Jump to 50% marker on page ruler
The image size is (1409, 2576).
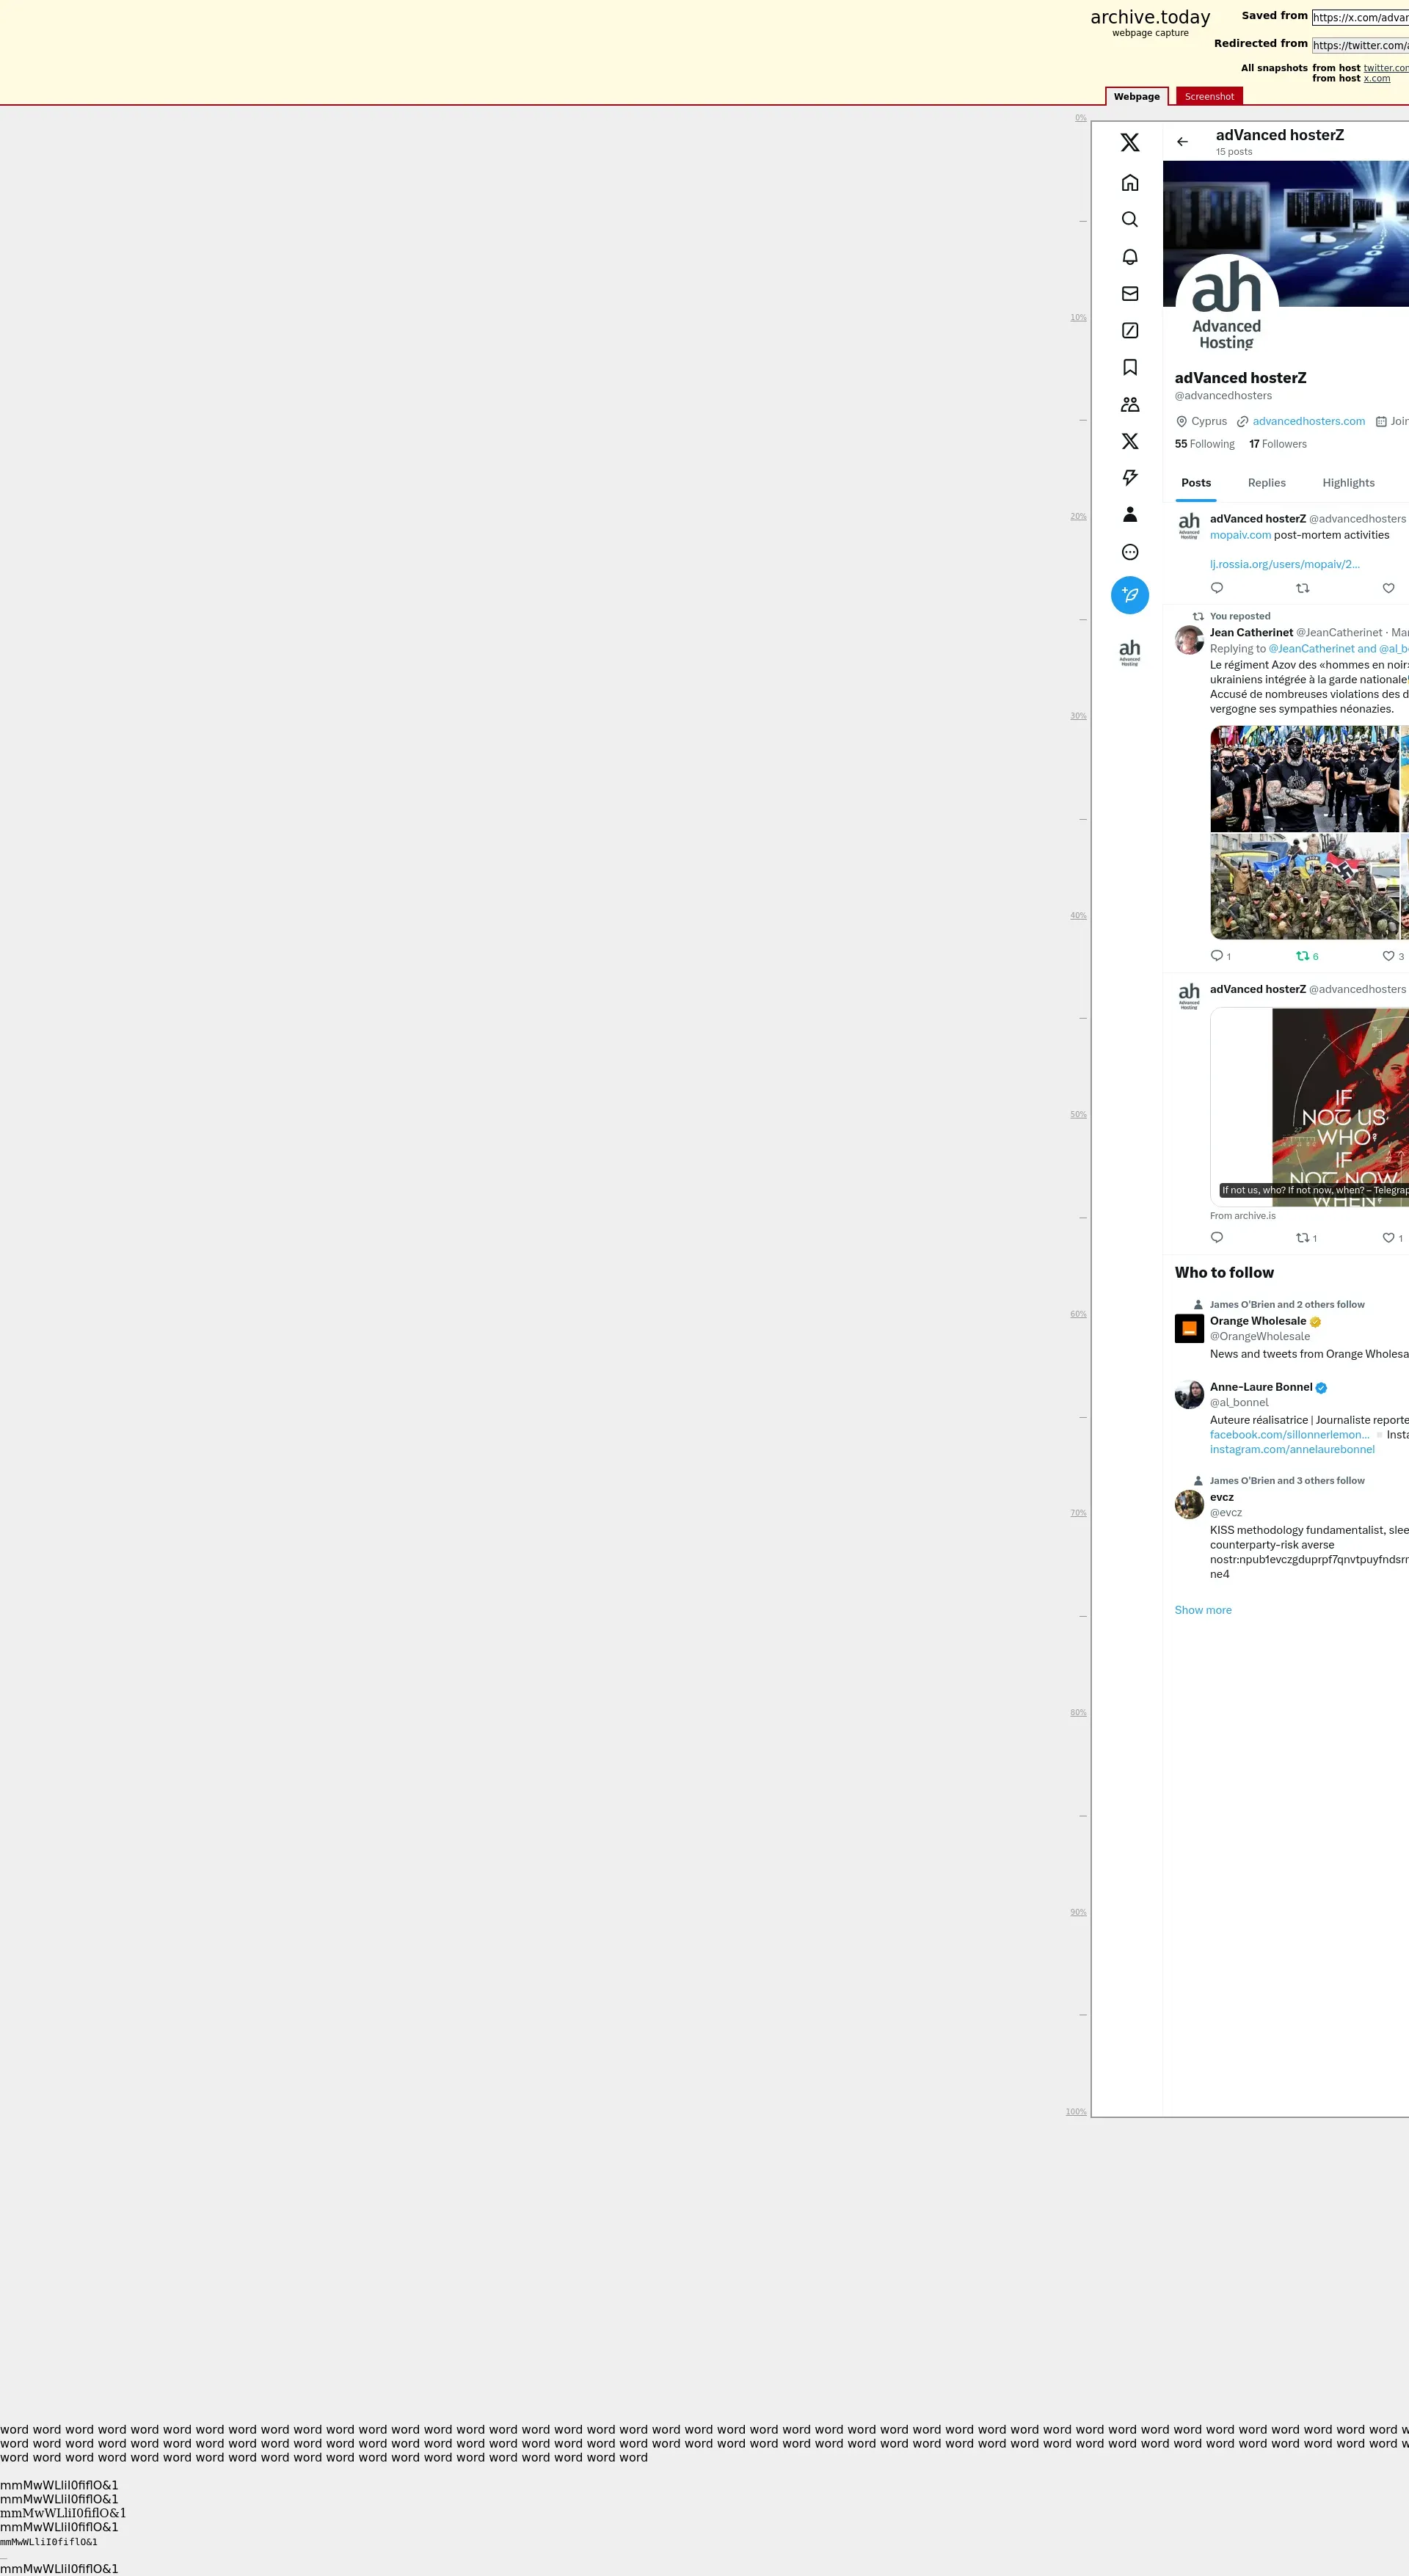[1077, 1114]
